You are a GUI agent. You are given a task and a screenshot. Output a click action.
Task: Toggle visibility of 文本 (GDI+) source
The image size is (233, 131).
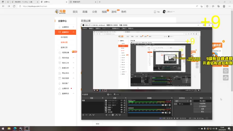click(121, 105)
